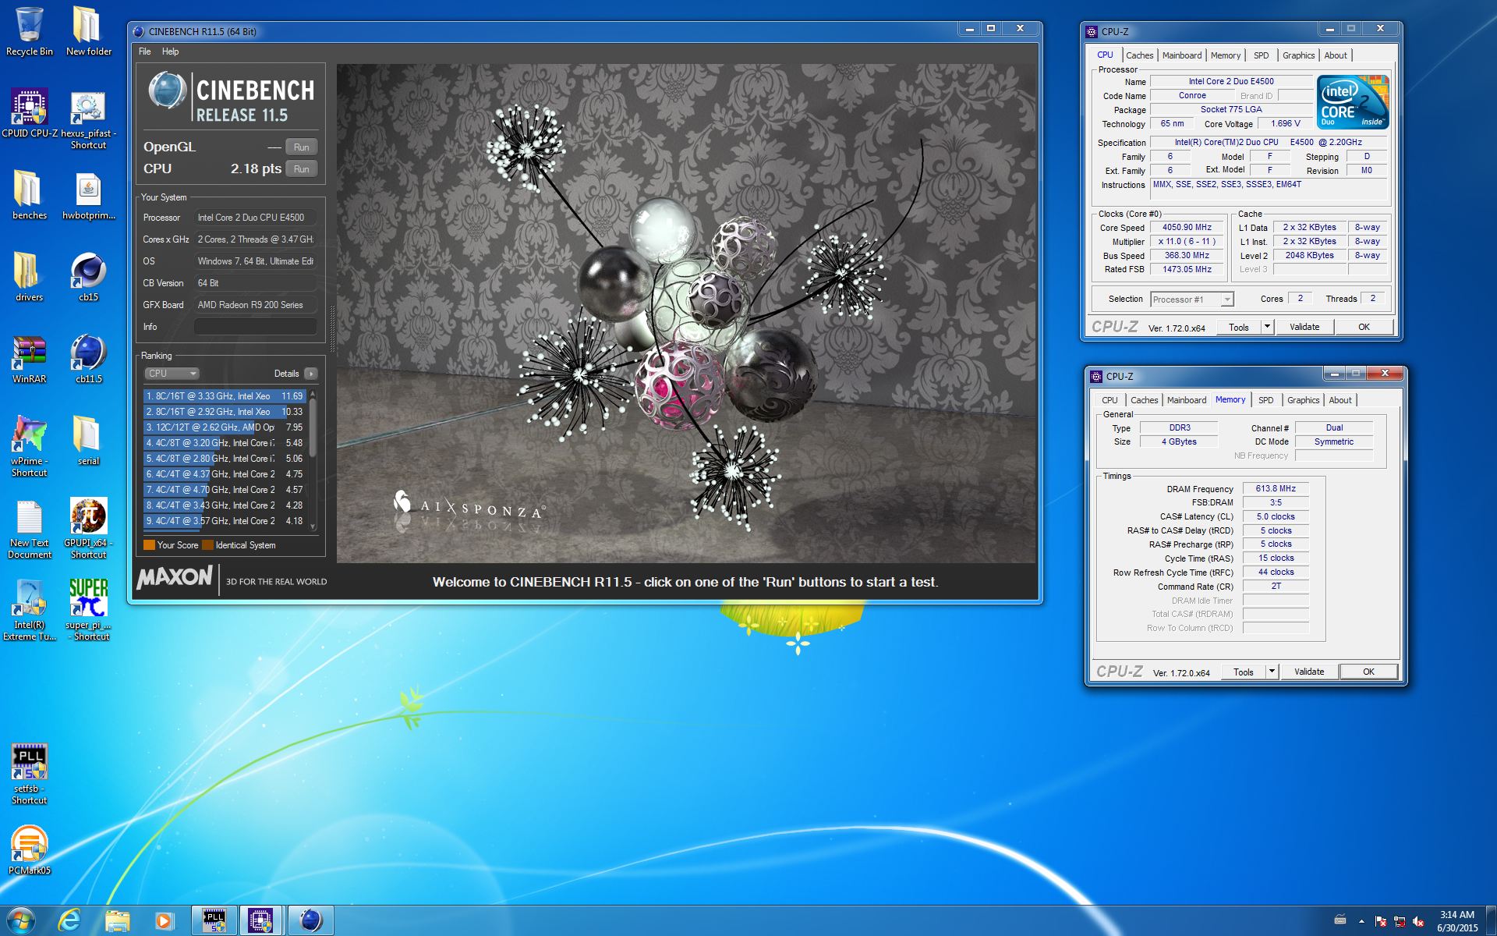Open Tools dropdown arrow in top CPU-Z
The image size is (1497, 936).
[1267, 328]
